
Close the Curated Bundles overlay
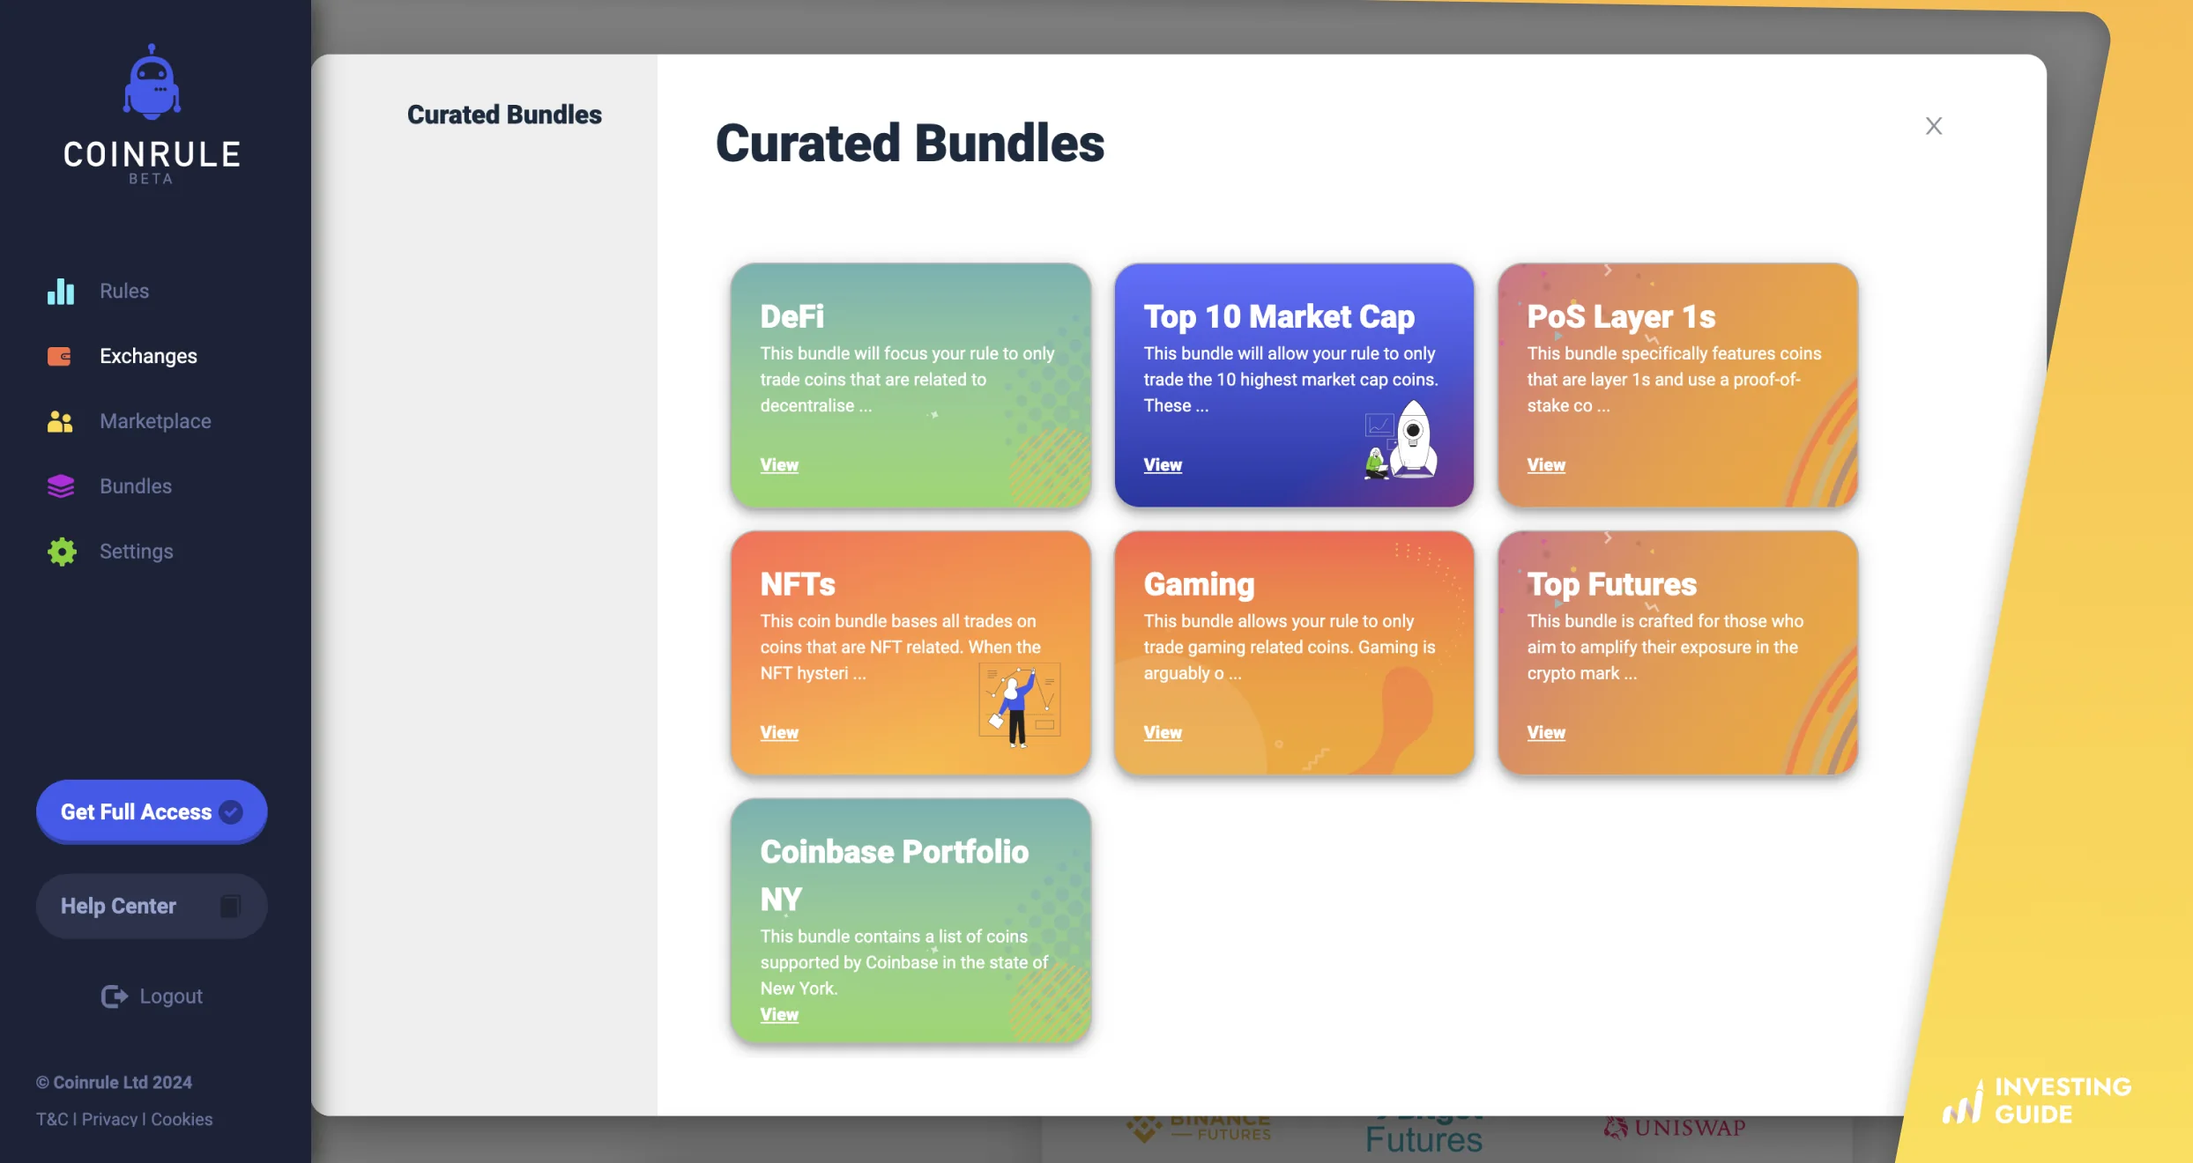[1934, 125]
